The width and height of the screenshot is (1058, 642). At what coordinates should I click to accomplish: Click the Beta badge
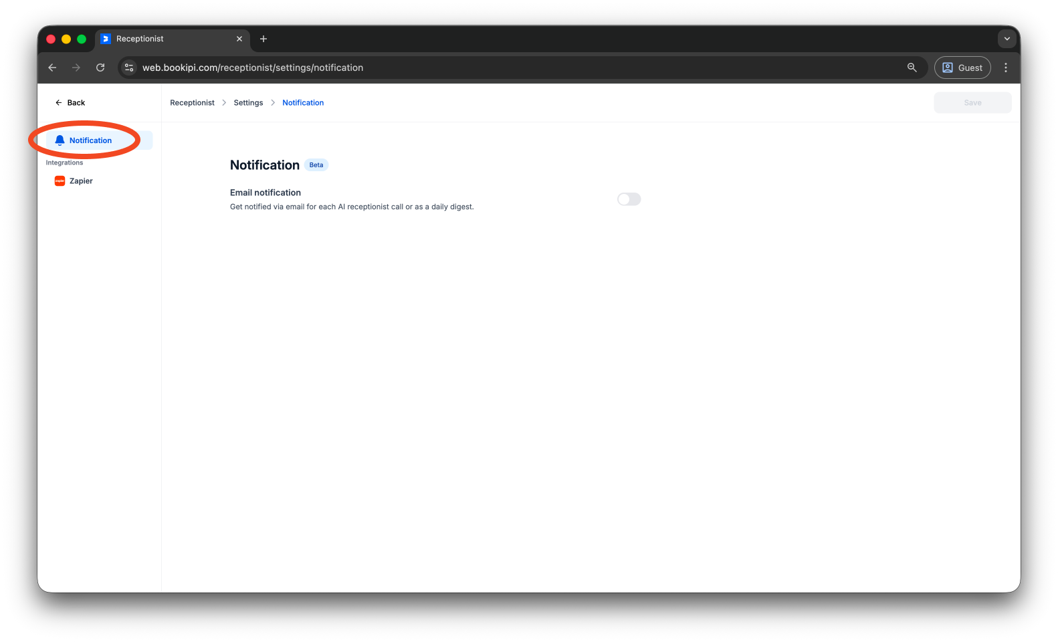316,165
